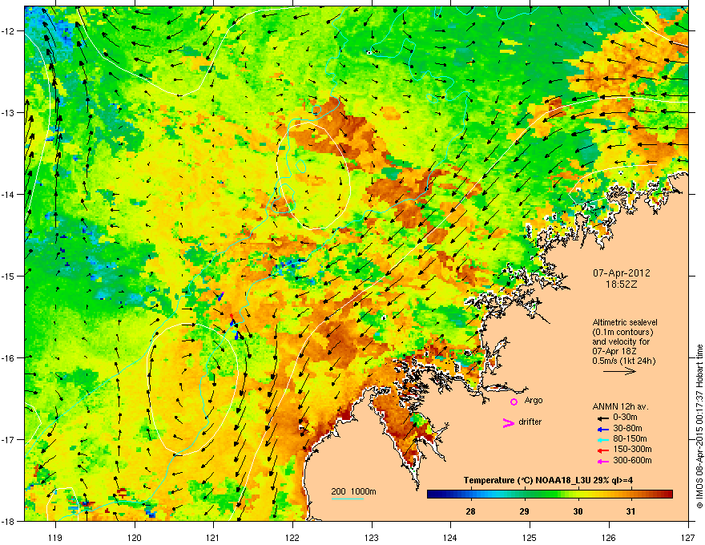The width and height of the screenshot is (705, 545).
Task: Click latitude axis label '-14'
Action: [x=8, y=195]
